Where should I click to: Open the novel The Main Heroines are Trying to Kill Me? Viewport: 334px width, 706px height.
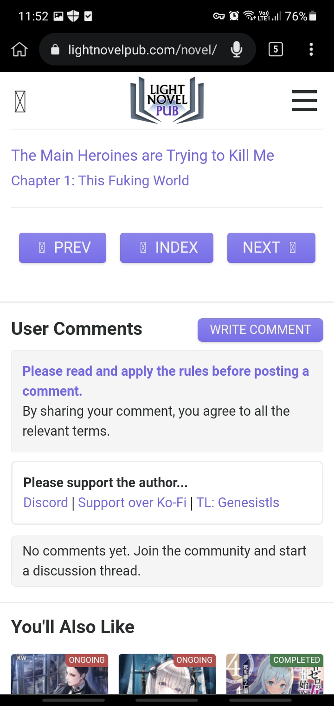(142, 156)
